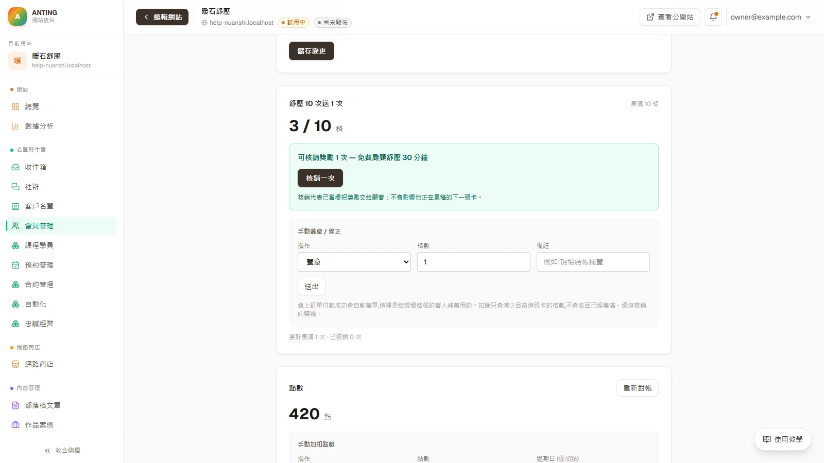Screen dimensions: 824x463
Task: Click the 暖石舒壓 current site card
Action: click(x=61, y=60)
